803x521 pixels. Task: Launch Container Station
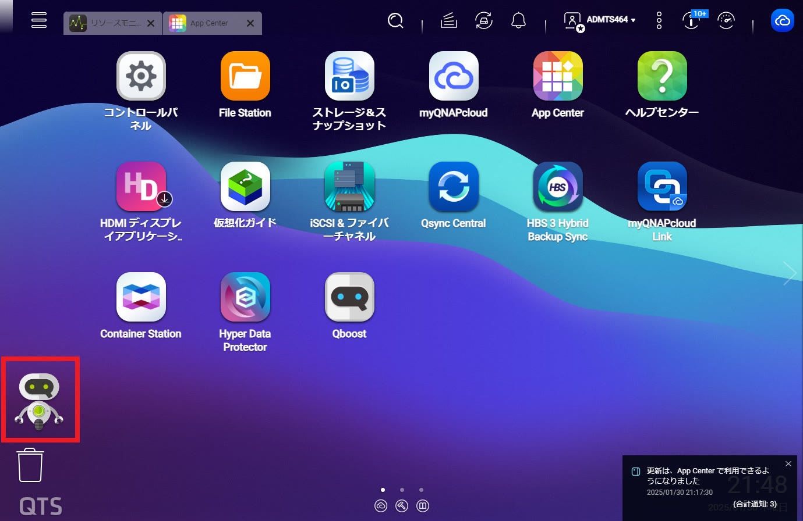click(x=141, y=297)
